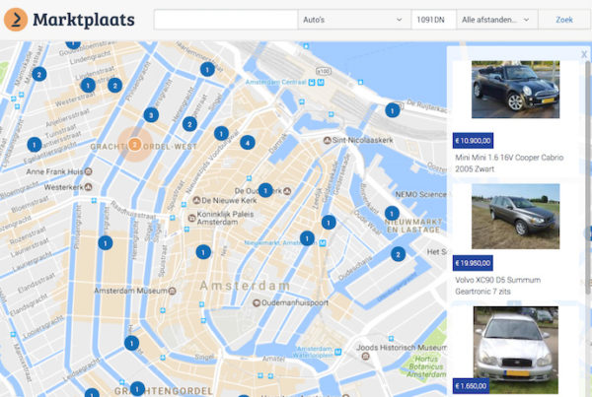Click the Anne Frank Huis museum pin
The image size is (592, 397).
(x=88, y=171)
